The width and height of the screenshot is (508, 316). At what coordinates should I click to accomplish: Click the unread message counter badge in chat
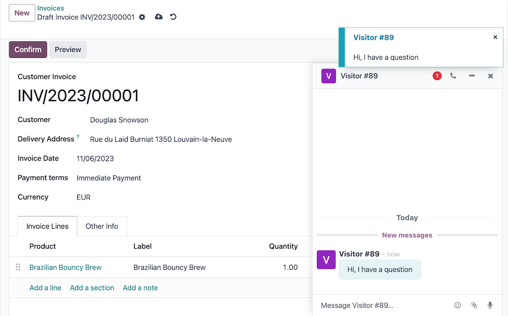pyautogui.click(x=437, y=76)
